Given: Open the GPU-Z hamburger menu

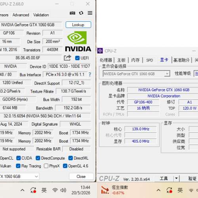Looking at the screenshot, I should 90,13.
